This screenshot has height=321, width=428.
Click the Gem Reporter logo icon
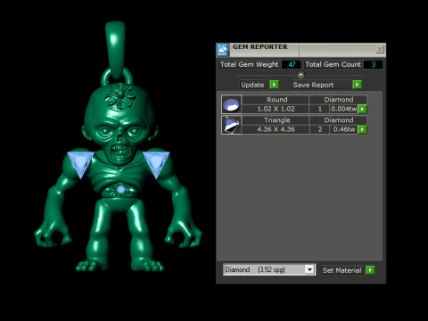click(x=222, y=50)
